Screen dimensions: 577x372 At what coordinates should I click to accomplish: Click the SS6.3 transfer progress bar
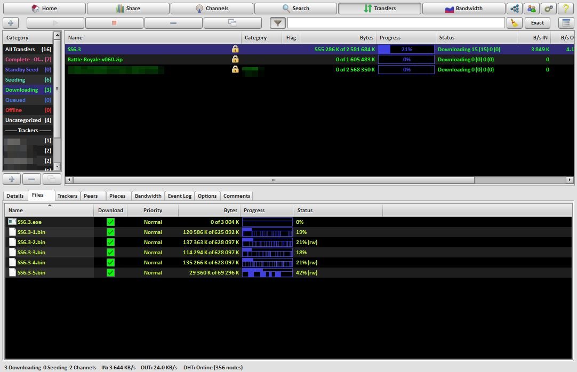(x=406, y=50)
